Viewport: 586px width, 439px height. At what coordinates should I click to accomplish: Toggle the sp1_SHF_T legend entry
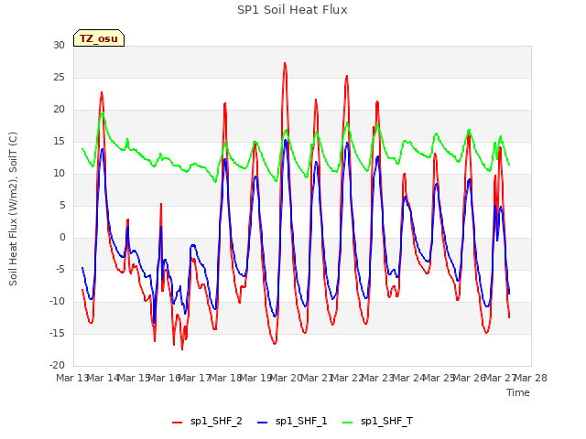tap(378, 422)
